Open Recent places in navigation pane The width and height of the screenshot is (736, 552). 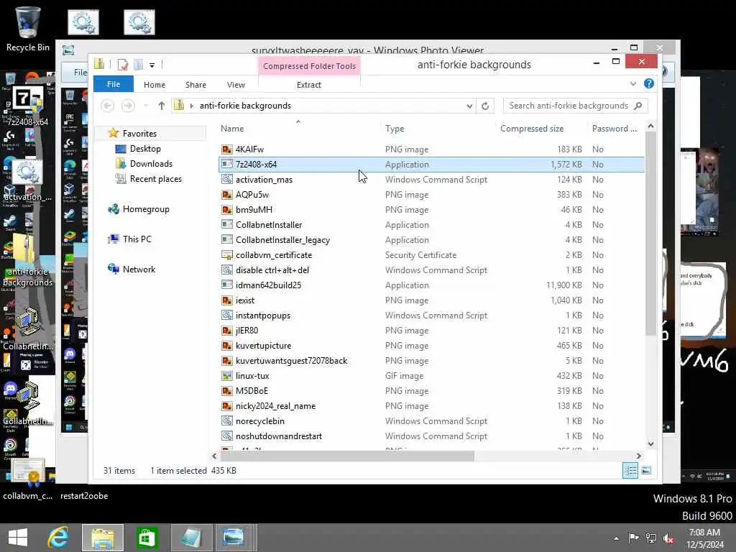pyautogui.click(x=156, y=179)
